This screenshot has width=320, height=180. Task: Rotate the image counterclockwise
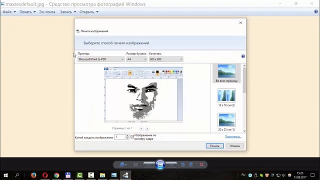(183, 164)
